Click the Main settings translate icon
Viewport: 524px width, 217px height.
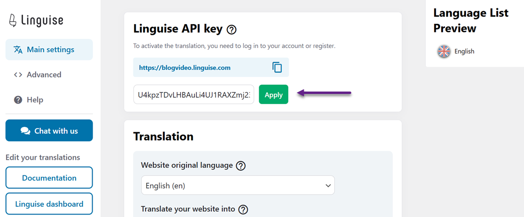tap(18, 50)
